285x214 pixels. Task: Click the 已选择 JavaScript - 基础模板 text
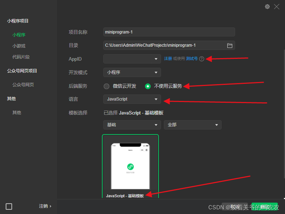pyautogui.click(x=134, y=113)
